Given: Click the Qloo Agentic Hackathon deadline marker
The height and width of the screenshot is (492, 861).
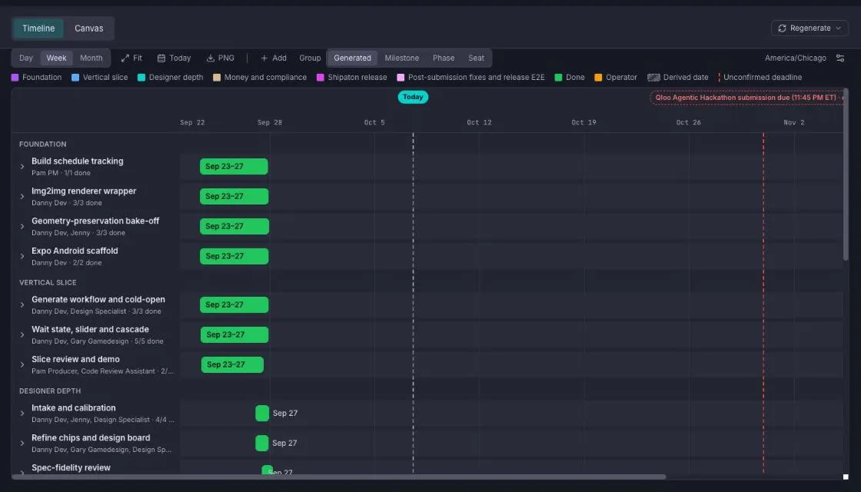Looking at the screenshot, I should pyautogui.click(x=747, y=98).
